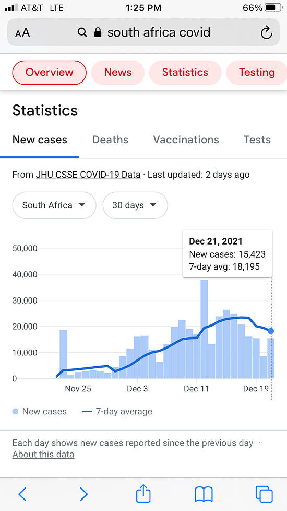Open the bookmarks book icon
This screenshot has height=511, width=287.
[204, 494]
